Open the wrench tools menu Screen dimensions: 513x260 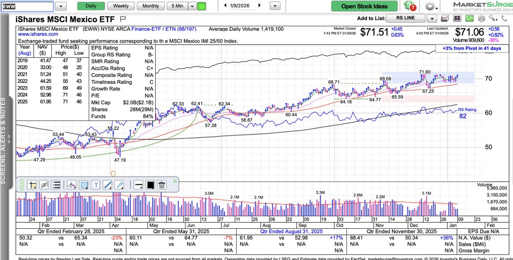tap(493, 18)
